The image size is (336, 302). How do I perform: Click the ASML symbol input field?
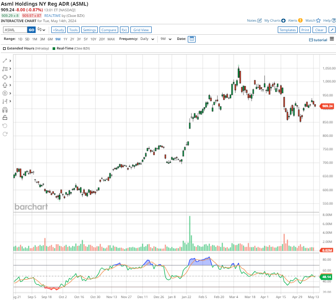click(15, 30)
